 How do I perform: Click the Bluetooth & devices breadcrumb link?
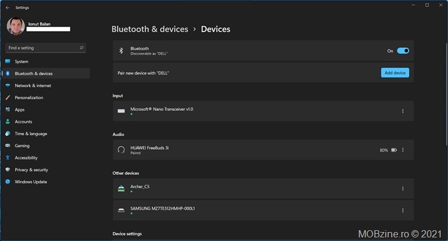[150, 29]
